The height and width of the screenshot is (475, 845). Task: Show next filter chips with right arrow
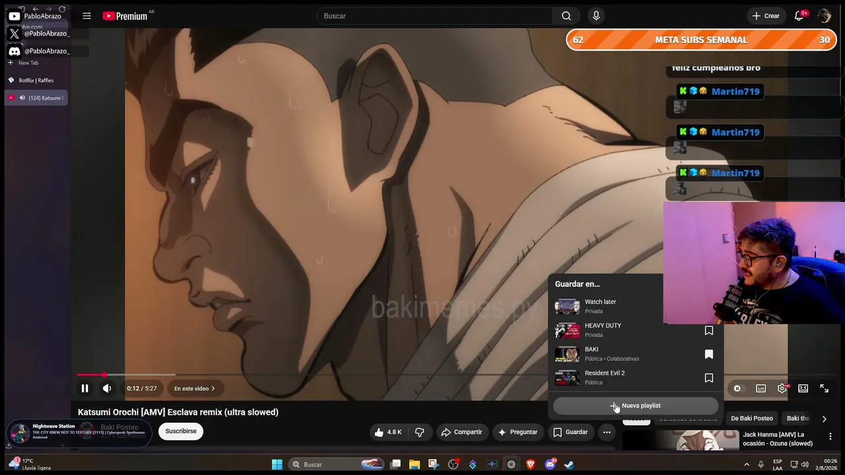pyautogui.click(x=824, y=418)
